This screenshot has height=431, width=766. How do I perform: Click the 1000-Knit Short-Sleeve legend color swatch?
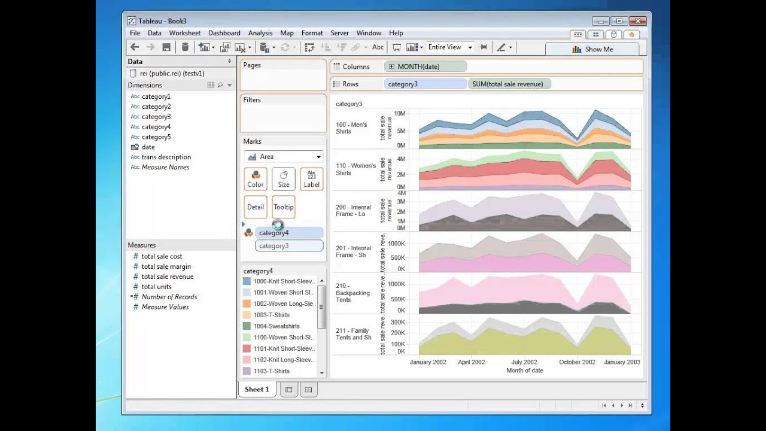[x=247, y=281]
